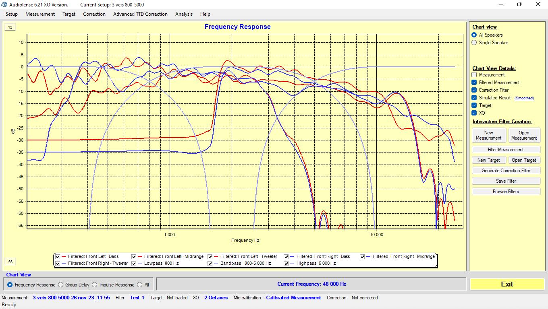Select the All chart view radio
The width and height of the screenshot is (548, 309).
140,285
